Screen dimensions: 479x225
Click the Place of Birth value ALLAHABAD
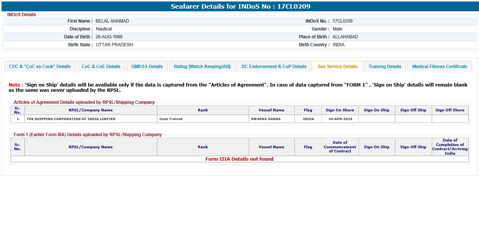tap(345, 37)
